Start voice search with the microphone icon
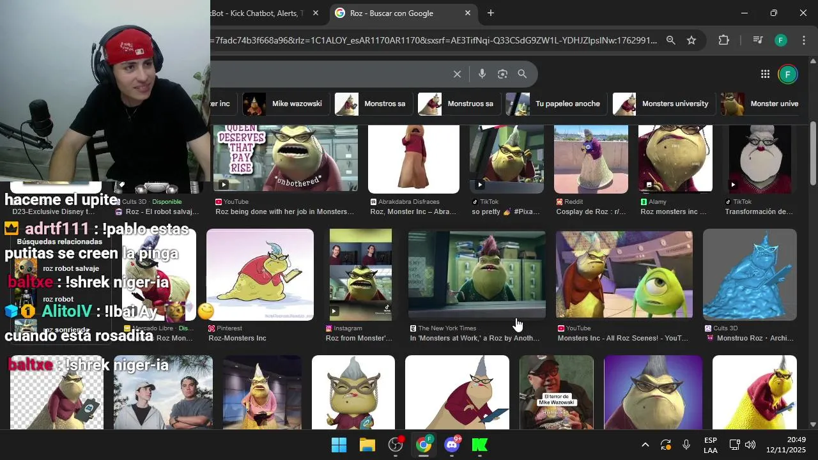This screenshot has width=818, height=460. 482,74
